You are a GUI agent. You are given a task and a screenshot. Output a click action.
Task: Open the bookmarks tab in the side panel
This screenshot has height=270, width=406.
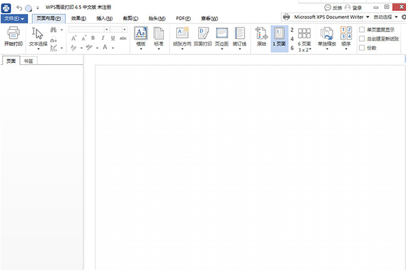point(29,61)
